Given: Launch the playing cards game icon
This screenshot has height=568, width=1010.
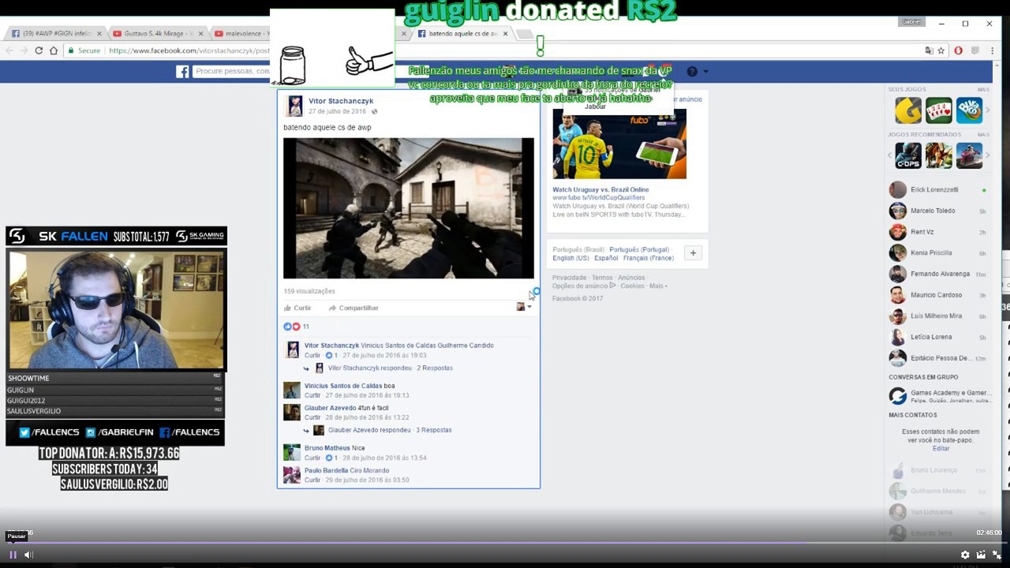Looking at the screenshot, I should click(x=939, y=110).
